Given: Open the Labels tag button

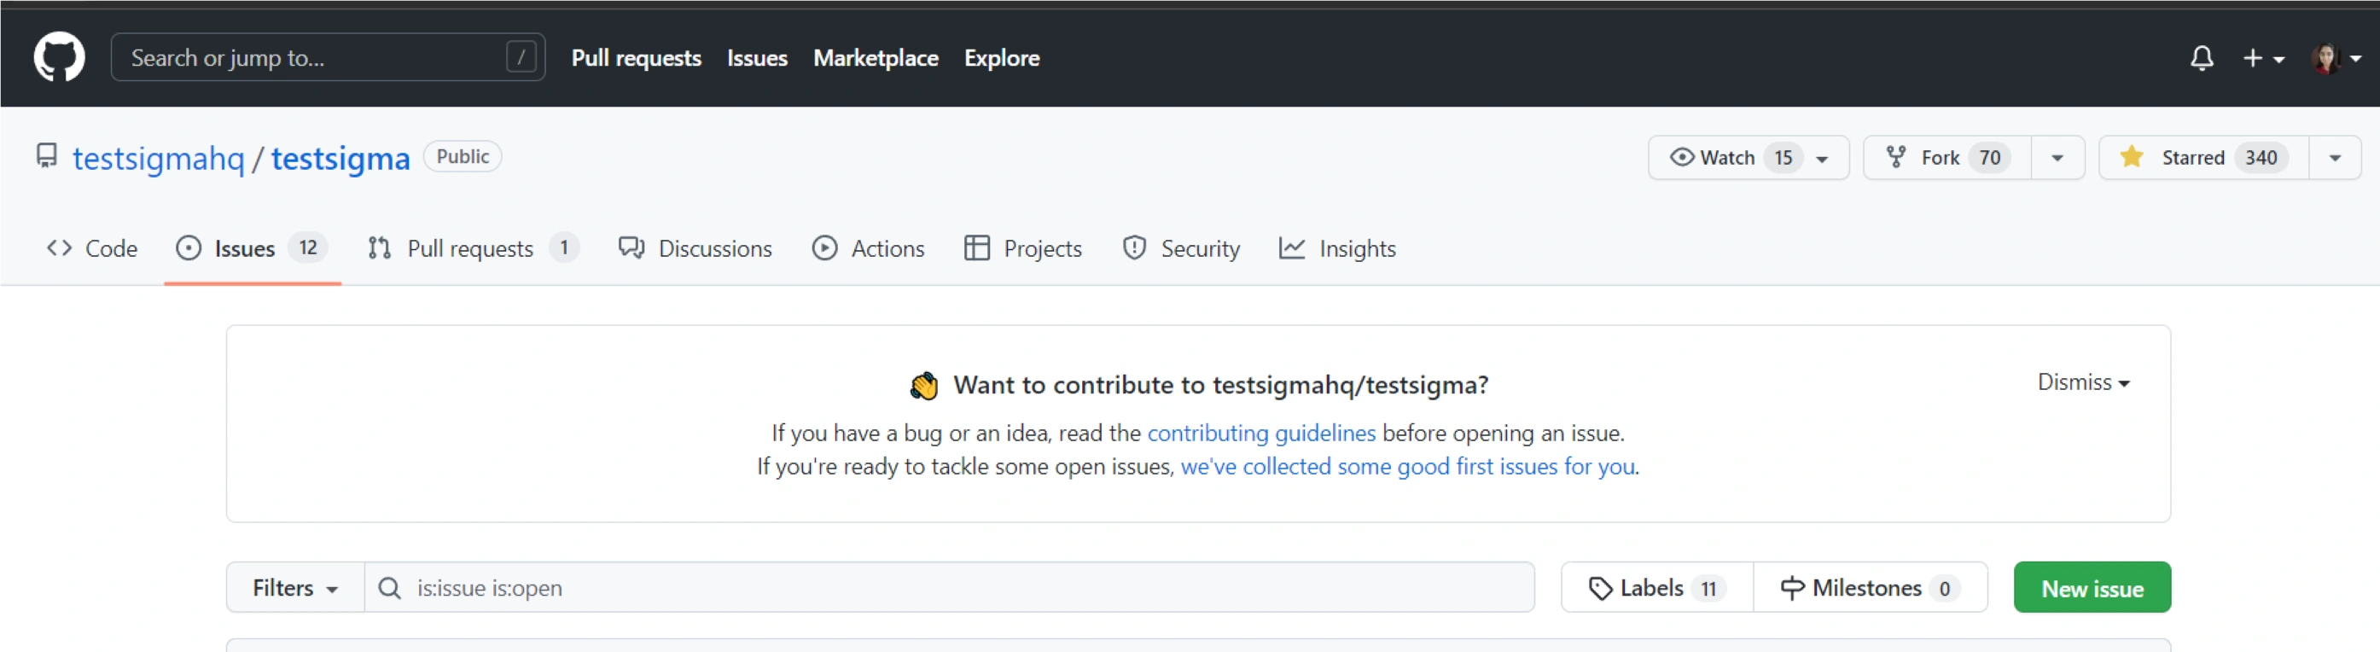Looking at the screenshot, I should [x=1656, y=588].
